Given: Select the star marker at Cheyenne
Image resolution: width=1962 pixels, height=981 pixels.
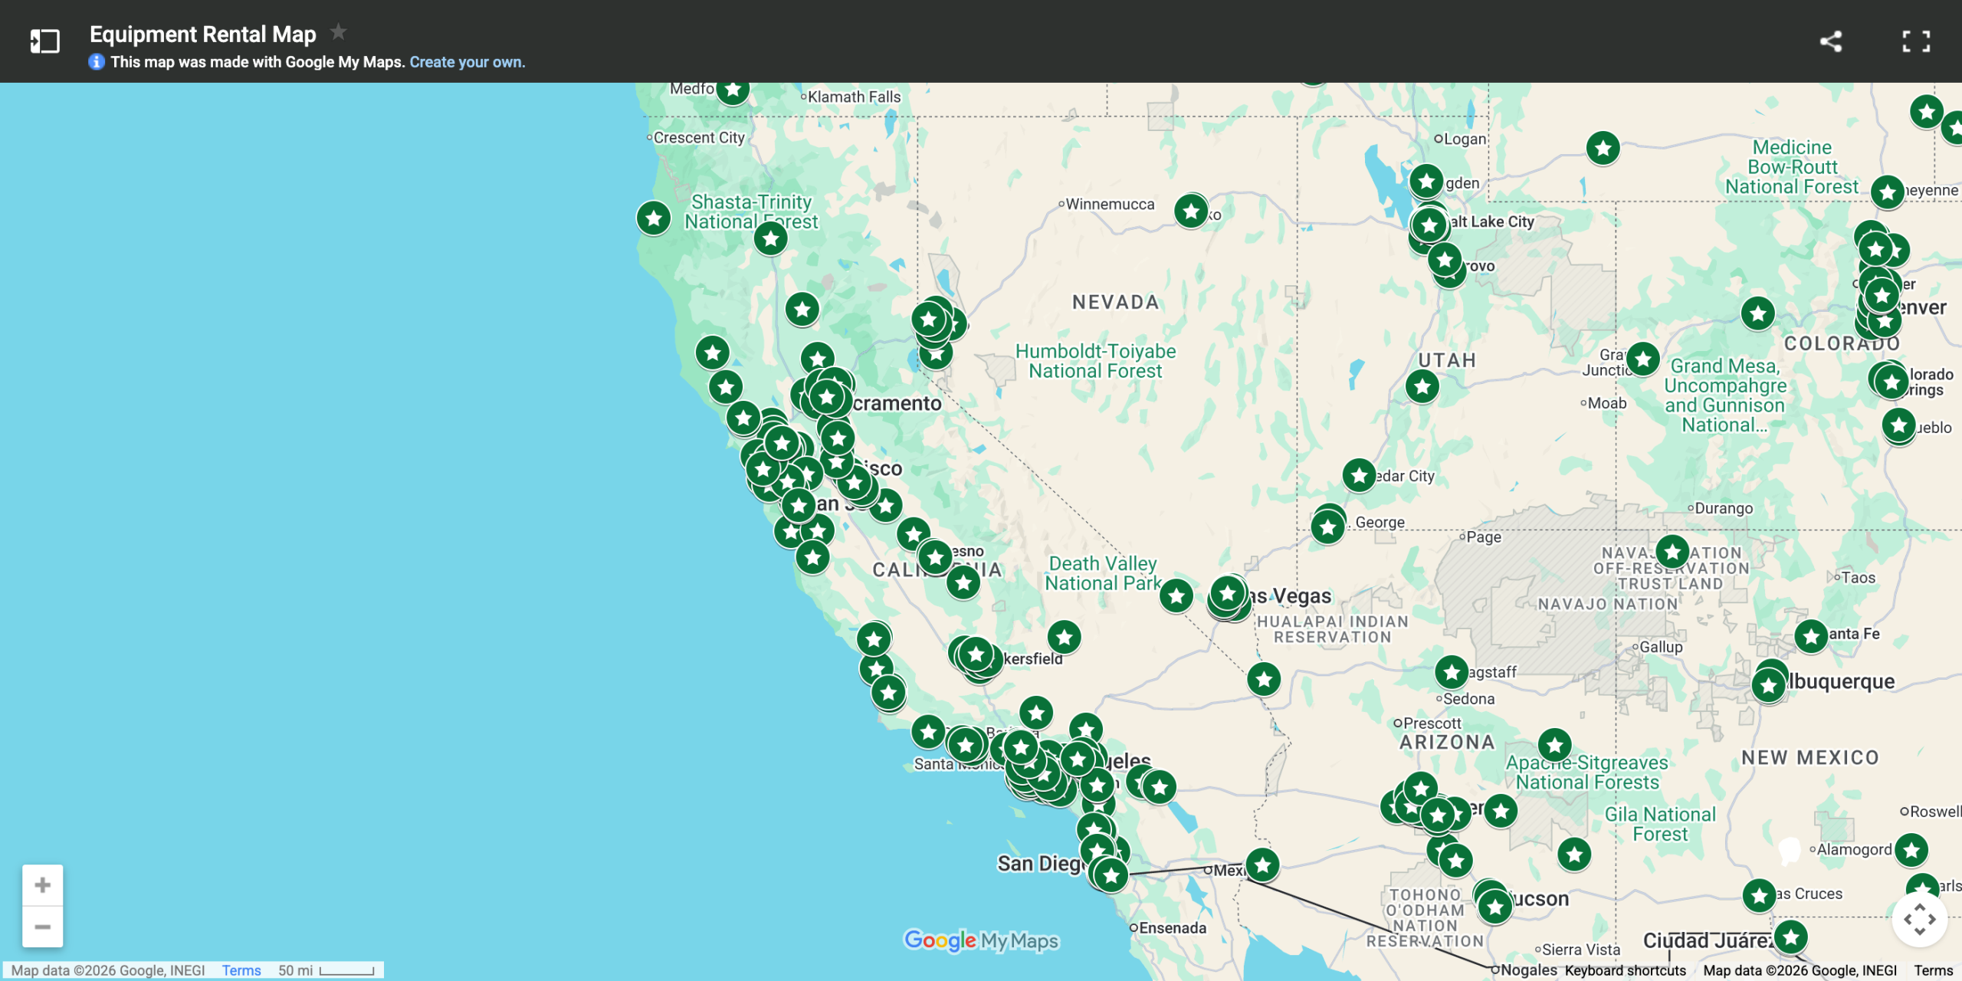Looking at the screenshot, I should pyautogui.click(x=1887, y=192).
